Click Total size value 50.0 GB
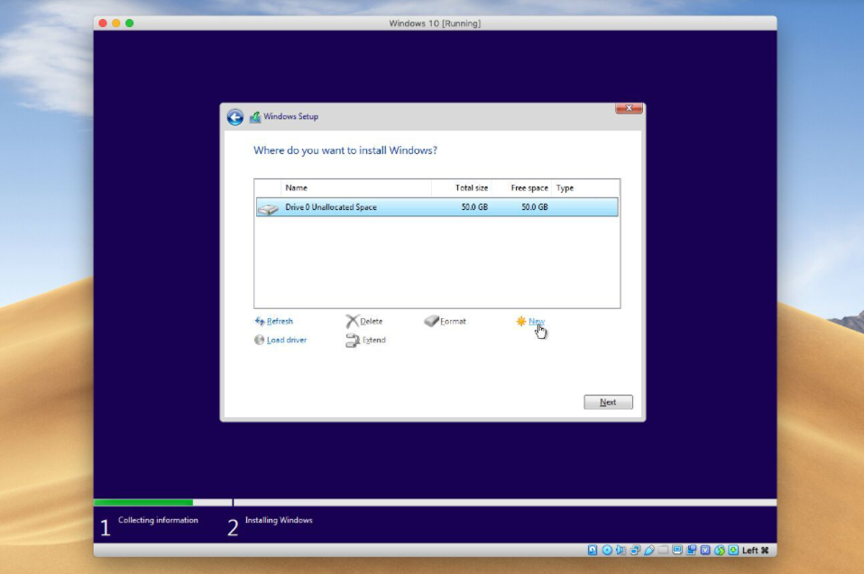The width and height of the screenshot is (864, 574). coord(474,207)
